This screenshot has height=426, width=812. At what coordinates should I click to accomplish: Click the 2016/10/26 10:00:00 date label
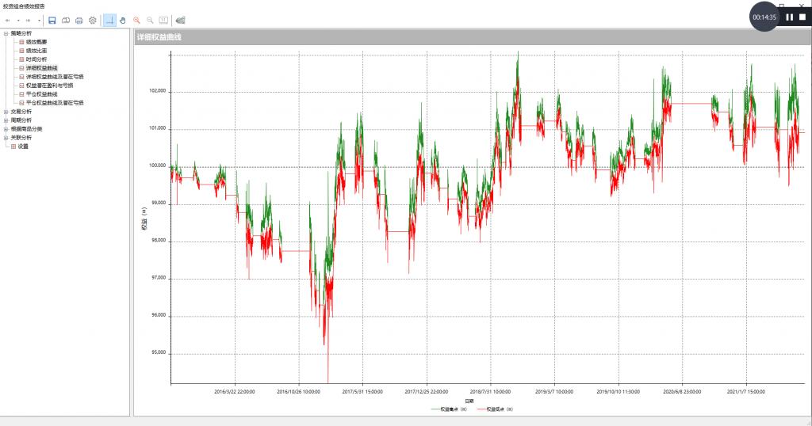point(298,392)
